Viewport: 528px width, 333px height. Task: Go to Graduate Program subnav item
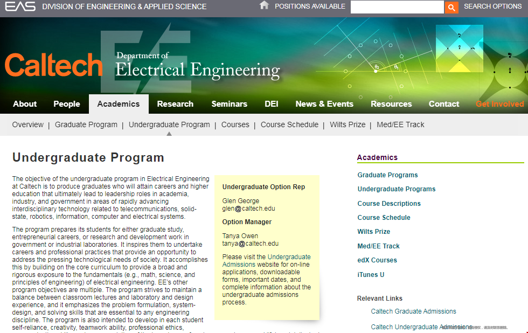click(x=86, y=124)
